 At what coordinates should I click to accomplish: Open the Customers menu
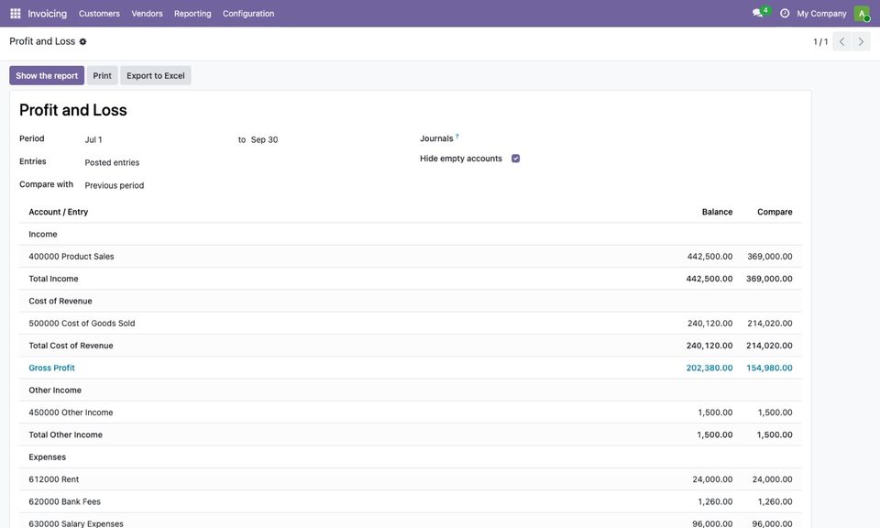99,14
